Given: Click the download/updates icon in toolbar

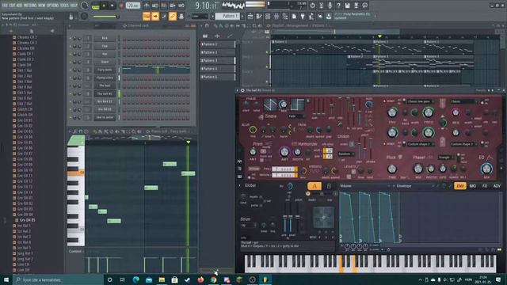Looking at the screenshot, I should point(329,16).
